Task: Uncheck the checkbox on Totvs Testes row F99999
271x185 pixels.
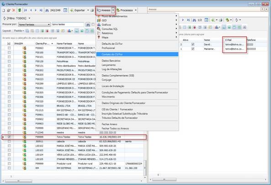Action: pyautogui.click(x=9, y=137)
